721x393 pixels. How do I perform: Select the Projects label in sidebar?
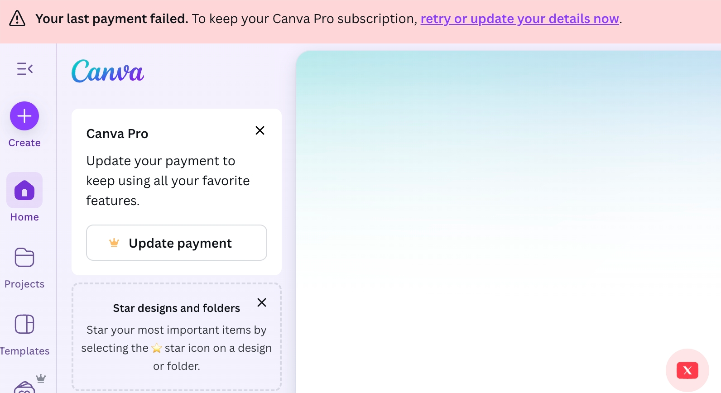(24, 284)
